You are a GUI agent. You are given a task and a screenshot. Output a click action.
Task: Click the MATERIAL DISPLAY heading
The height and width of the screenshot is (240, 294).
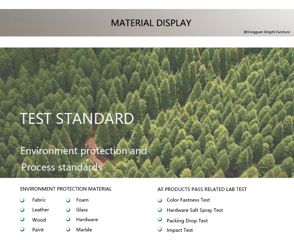151,23
